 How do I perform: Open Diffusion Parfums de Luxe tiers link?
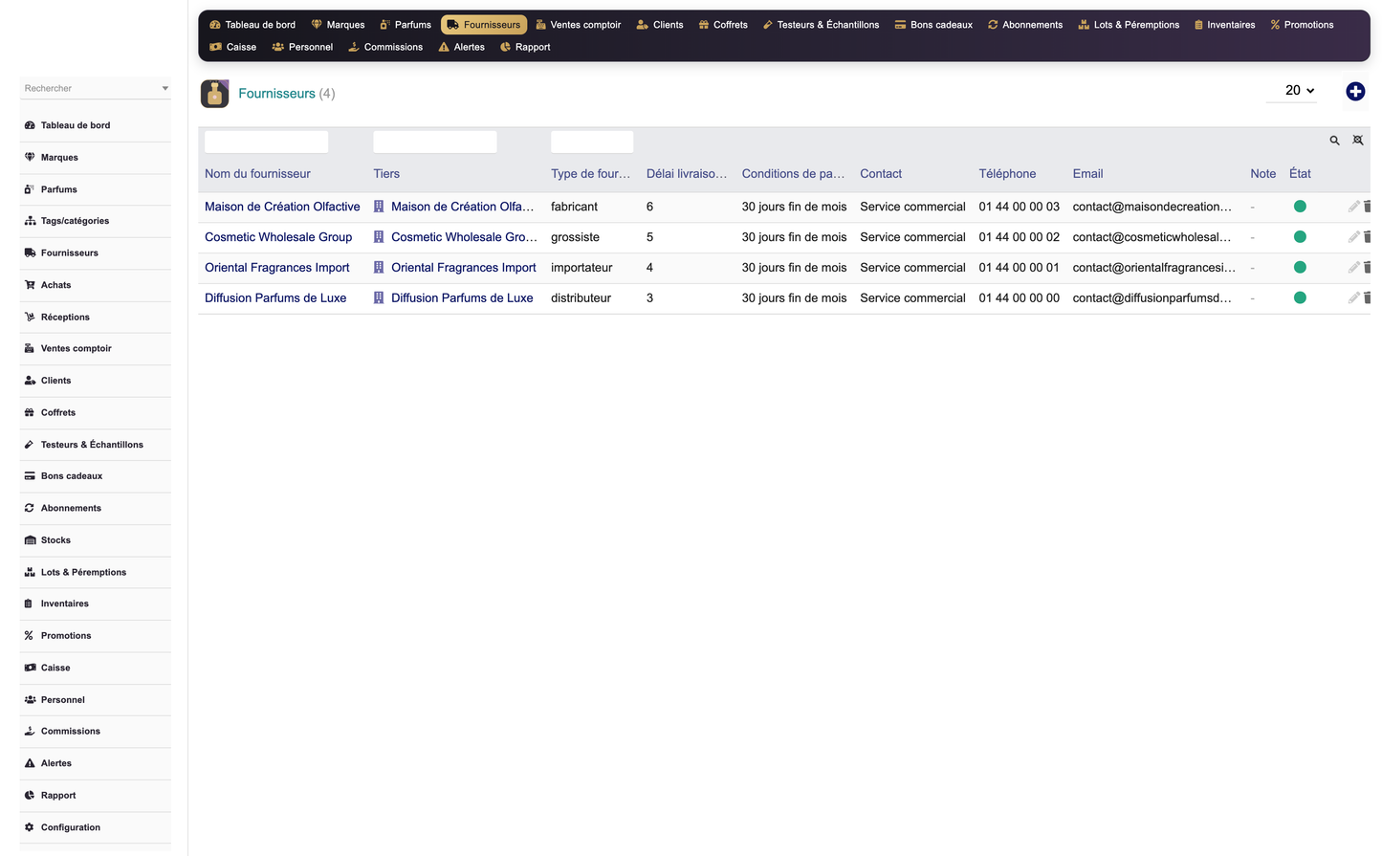click(462, 298)
